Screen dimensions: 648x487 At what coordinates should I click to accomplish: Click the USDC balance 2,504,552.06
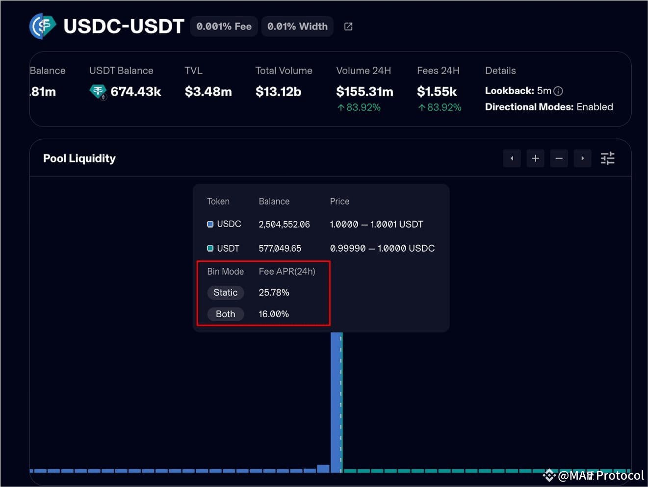284,225
